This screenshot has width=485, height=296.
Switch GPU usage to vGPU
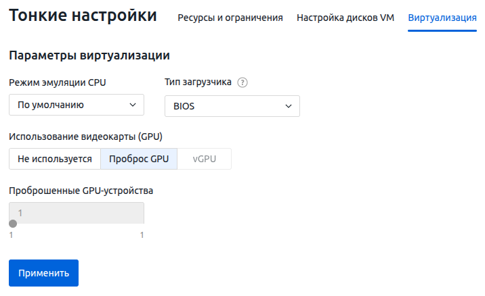205,159
